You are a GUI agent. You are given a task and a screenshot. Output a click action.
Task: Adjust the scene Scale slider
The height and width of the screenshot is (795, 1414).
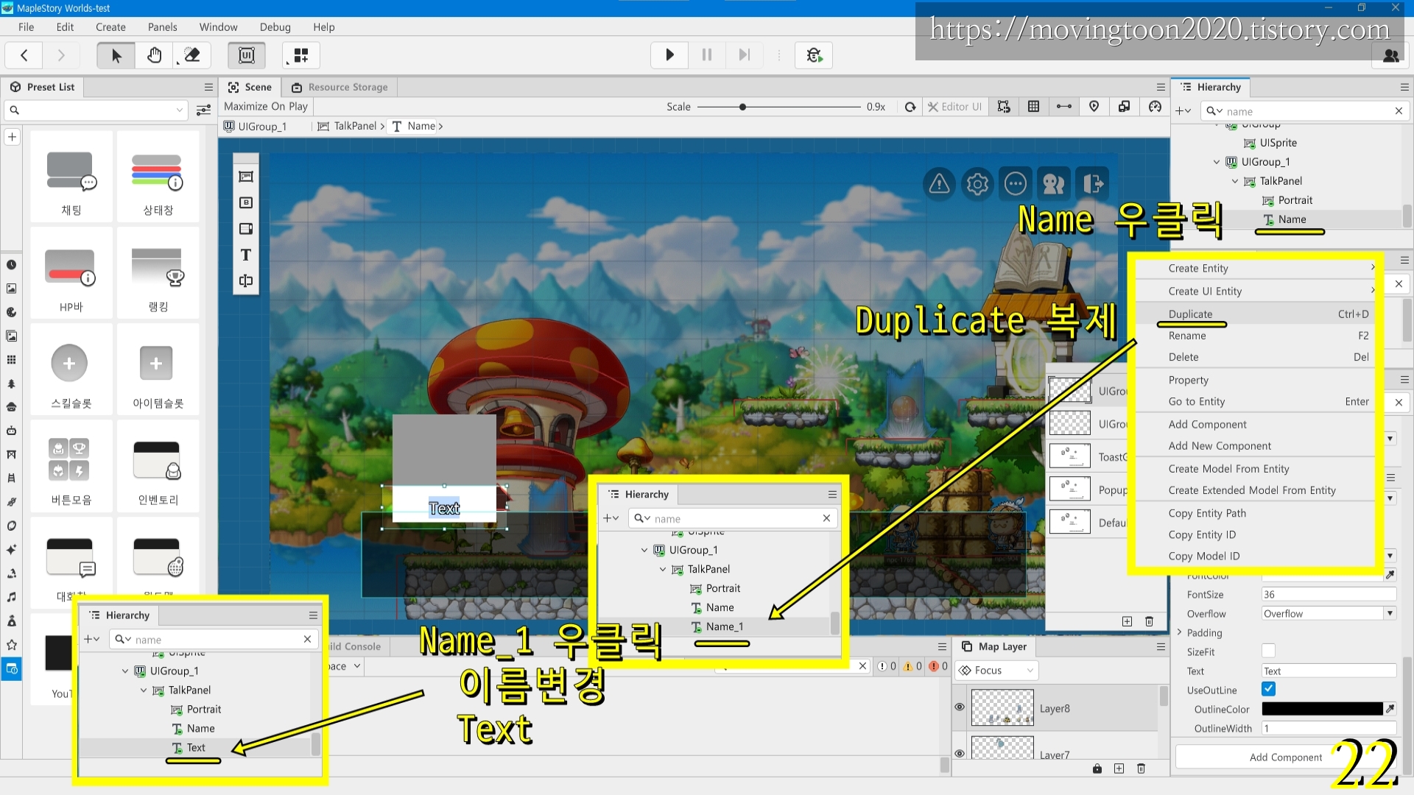click(778, 107)
